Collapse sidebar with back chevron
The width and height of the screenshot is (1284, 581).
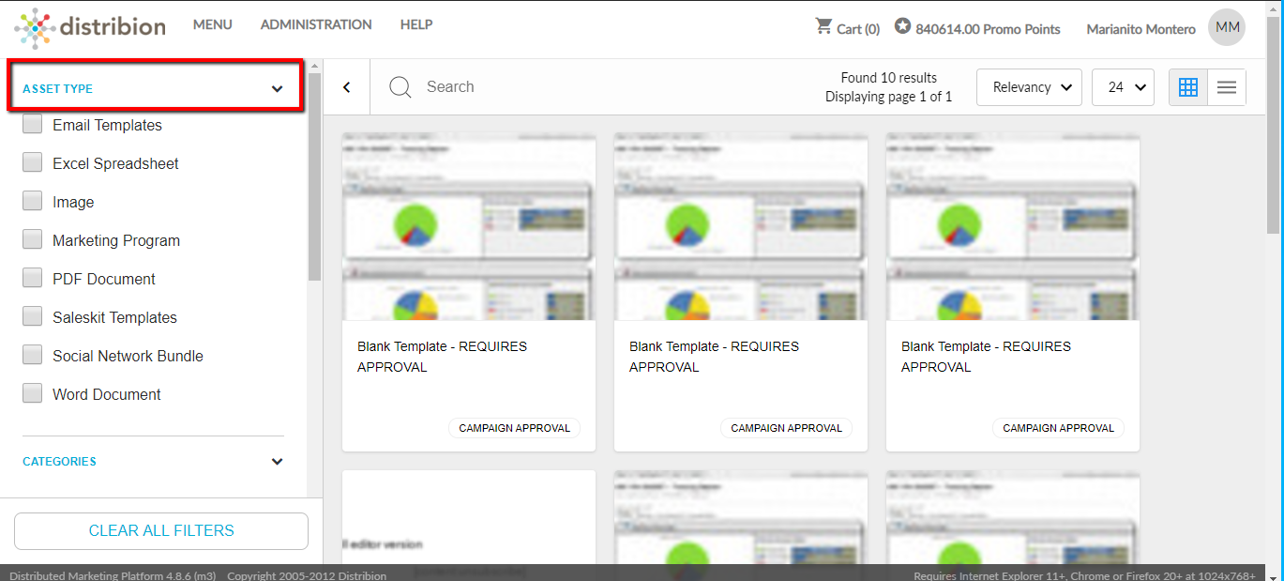point(347,87)
